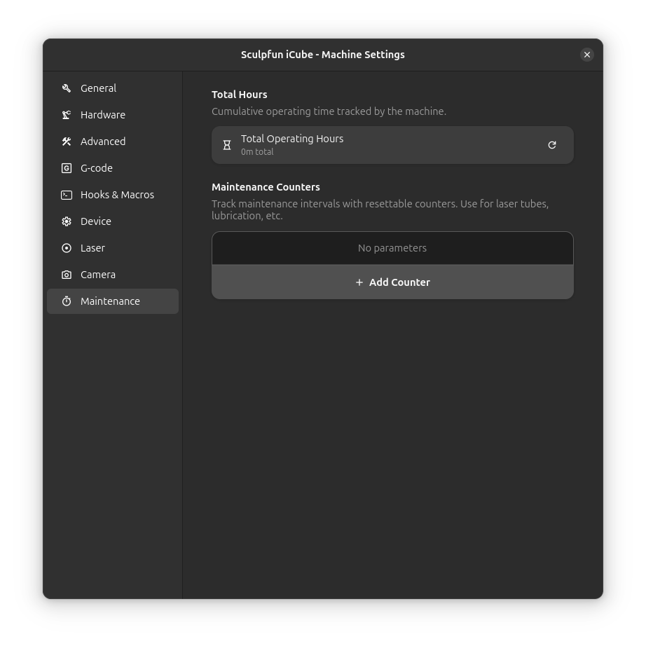Click the gear icon next to Device
Screen dimensions: 646x646
[67, 221]
